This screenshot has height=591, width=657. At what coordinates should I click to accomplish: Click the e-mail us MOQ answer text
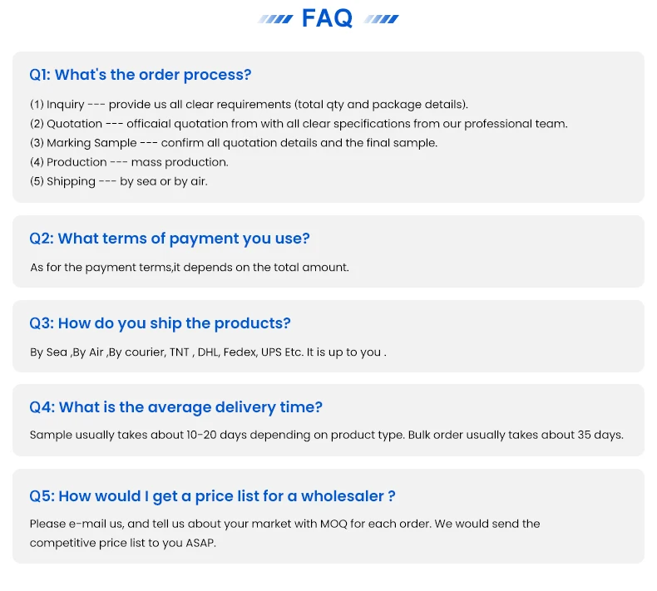[x=285, y=524]
